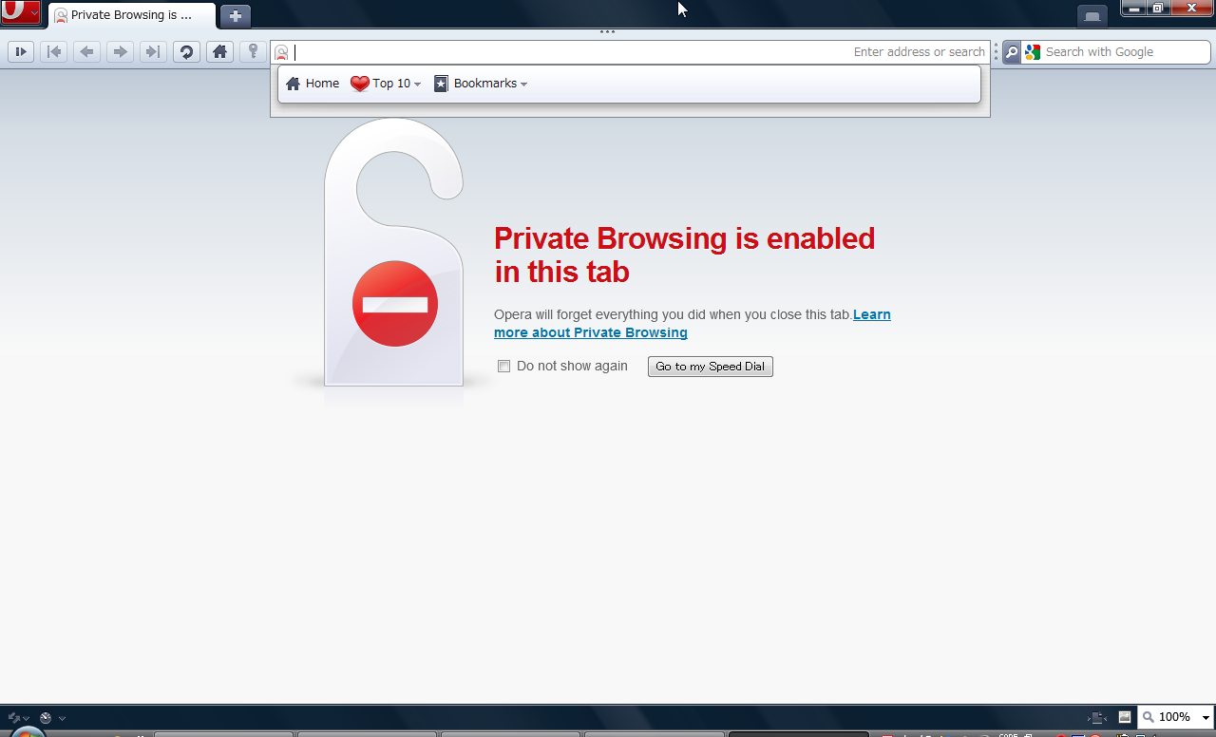This screenshot has width=1216, height=737.
Task: Minimize the Opera window
Action: [1133, 8]
